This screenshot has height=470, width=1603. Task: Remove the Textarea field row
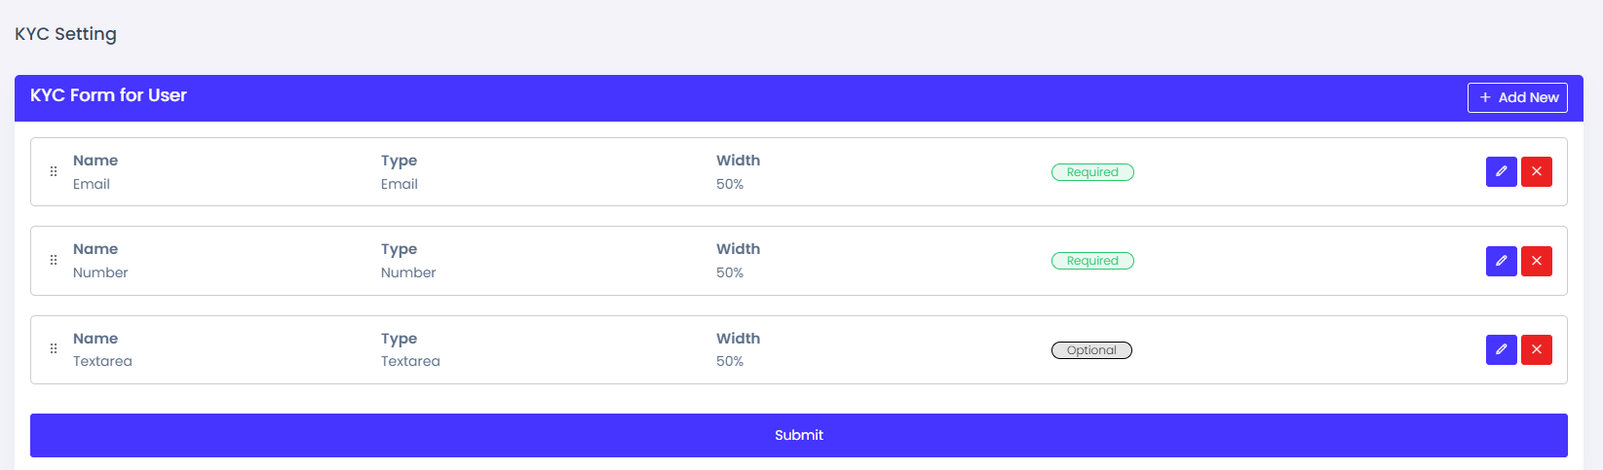pyautogui.click(x=1536, y=349)
